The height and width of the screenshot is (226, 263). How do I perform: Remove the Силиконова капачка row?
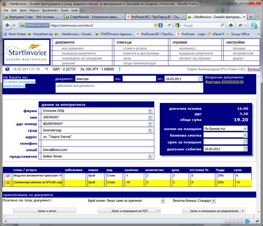[8, 182]
